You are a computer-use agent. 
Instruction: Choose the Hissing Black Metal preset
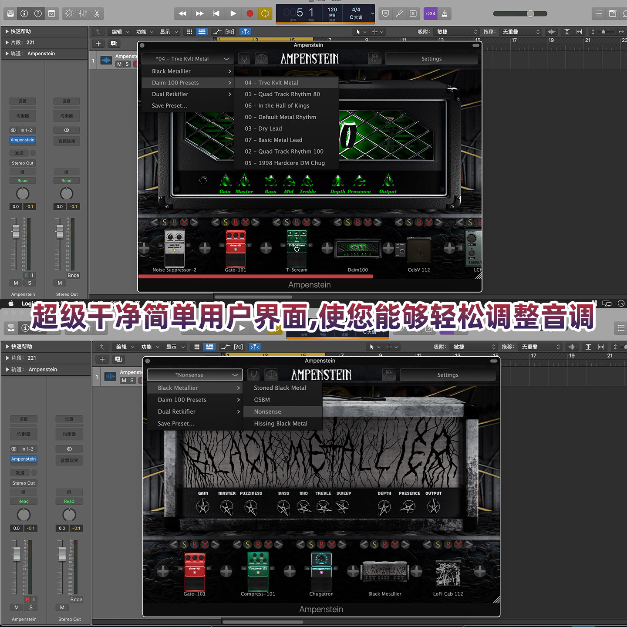(x=283, y=424)
